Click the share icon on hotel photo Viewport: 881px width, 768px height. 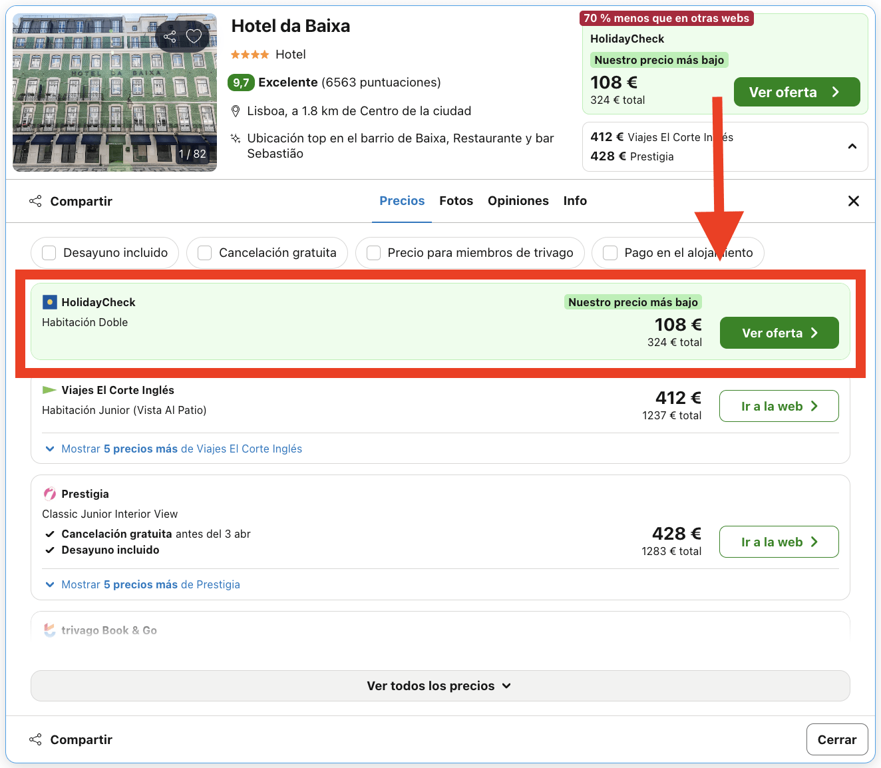170,37
